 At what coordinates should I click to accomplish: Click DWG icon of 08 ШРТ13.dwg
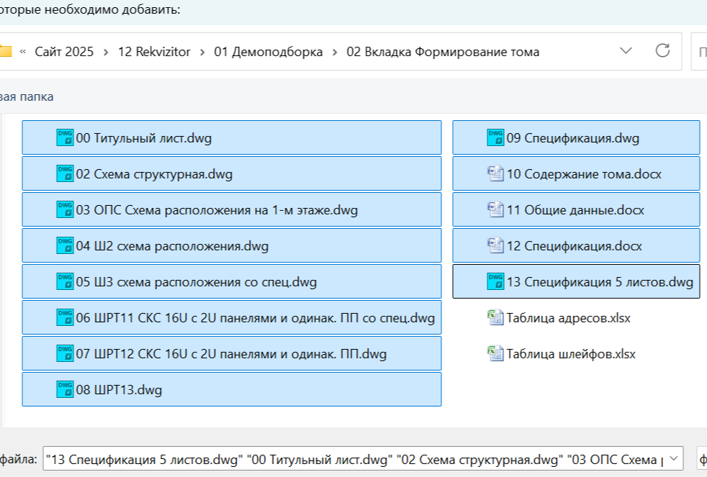point(65,390)
